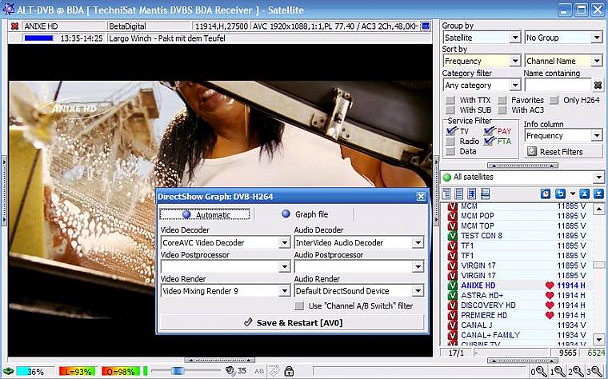608x379 pixels.
Task: Open the Sort by Frequency dropdown
Action: tap(515, 61)
